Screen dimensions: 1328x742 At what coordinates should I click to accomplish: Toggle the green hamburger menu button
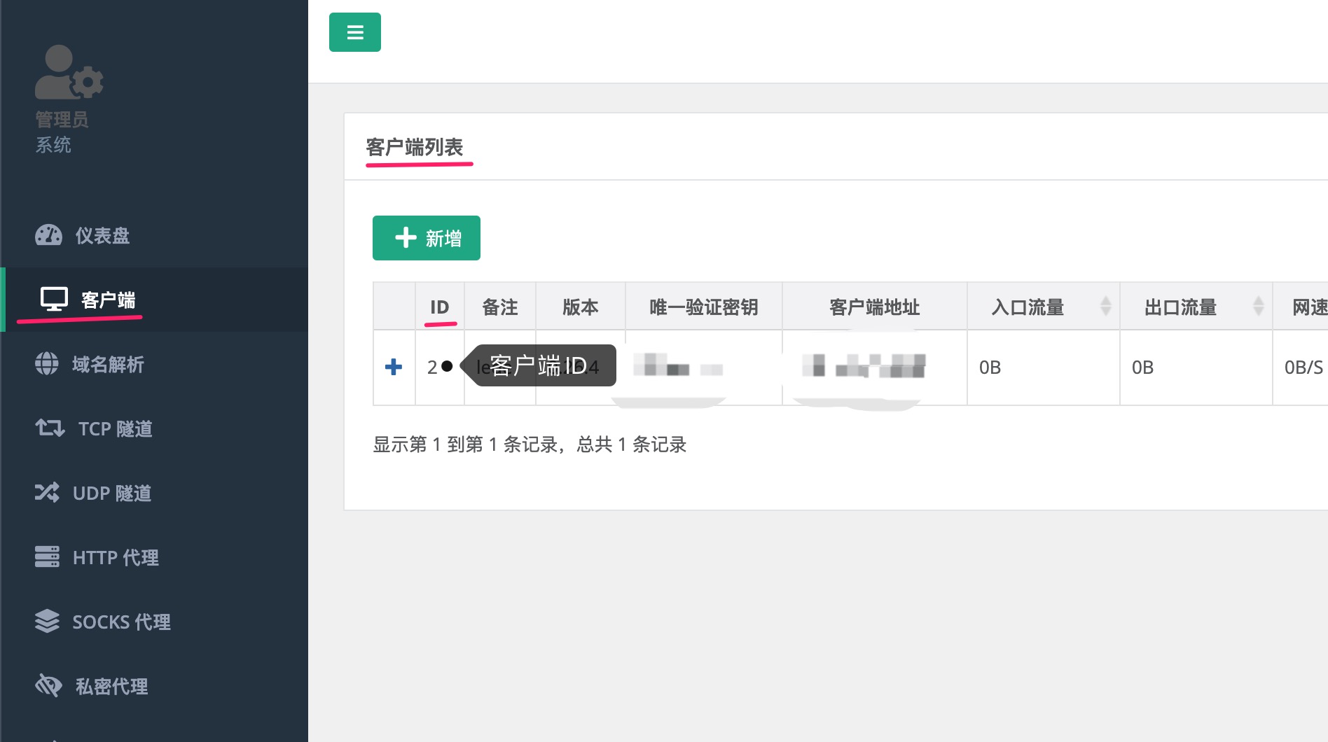[355, 32]
